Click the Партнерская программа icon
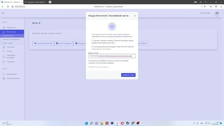224x126 pixels. [x=4, y=56]
